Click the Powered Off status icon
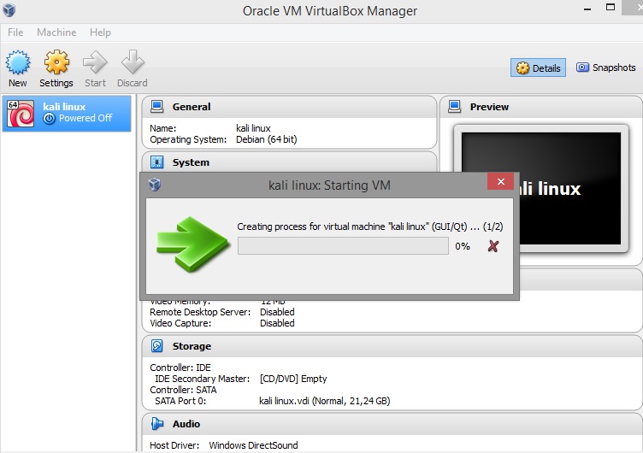This screenshot has height=453, width=643. click(50, 119)
